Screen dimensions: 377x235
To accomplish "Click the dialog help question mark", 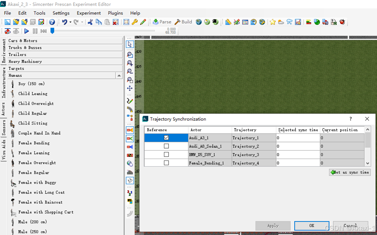I will coord(351,119).
